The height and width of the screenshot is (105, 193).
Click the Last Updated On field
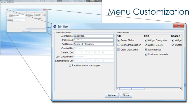[x=93, y=61]
